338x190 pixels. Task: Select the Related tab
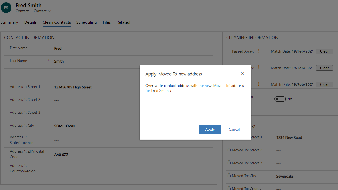coord(123,22)
